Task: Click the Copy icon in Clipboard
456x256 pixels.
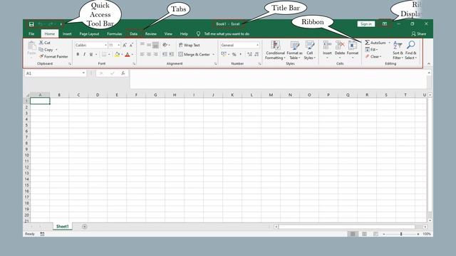Action: point(41,50)
